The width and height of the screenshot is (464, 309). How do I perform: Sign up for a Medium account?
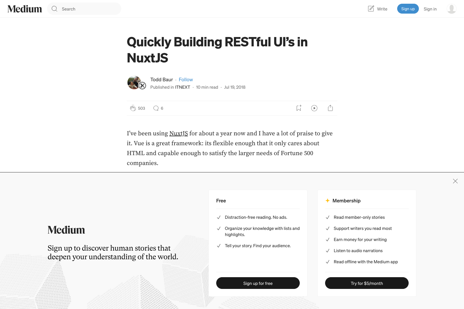tap(408, 9)
